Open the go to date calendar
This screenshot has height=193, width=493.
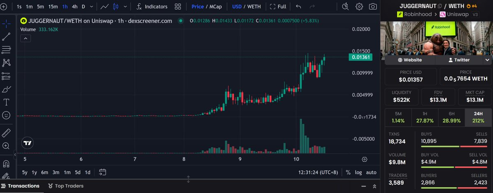102,172
